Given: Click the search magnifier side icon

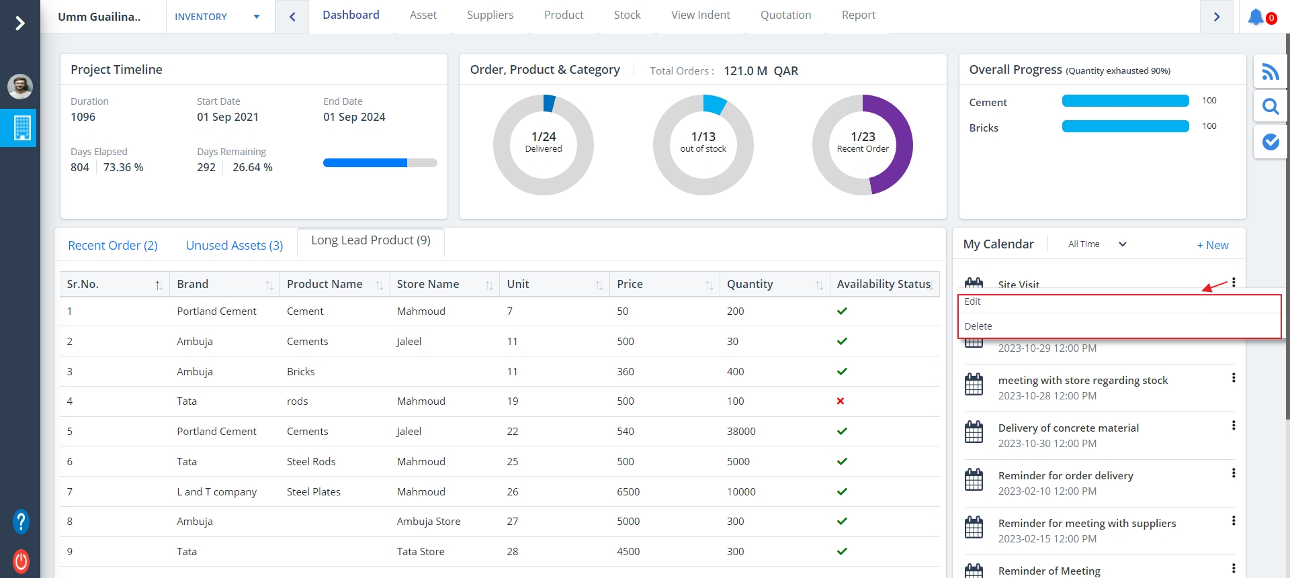Looking at the screenshot, I should [1270, 106].
